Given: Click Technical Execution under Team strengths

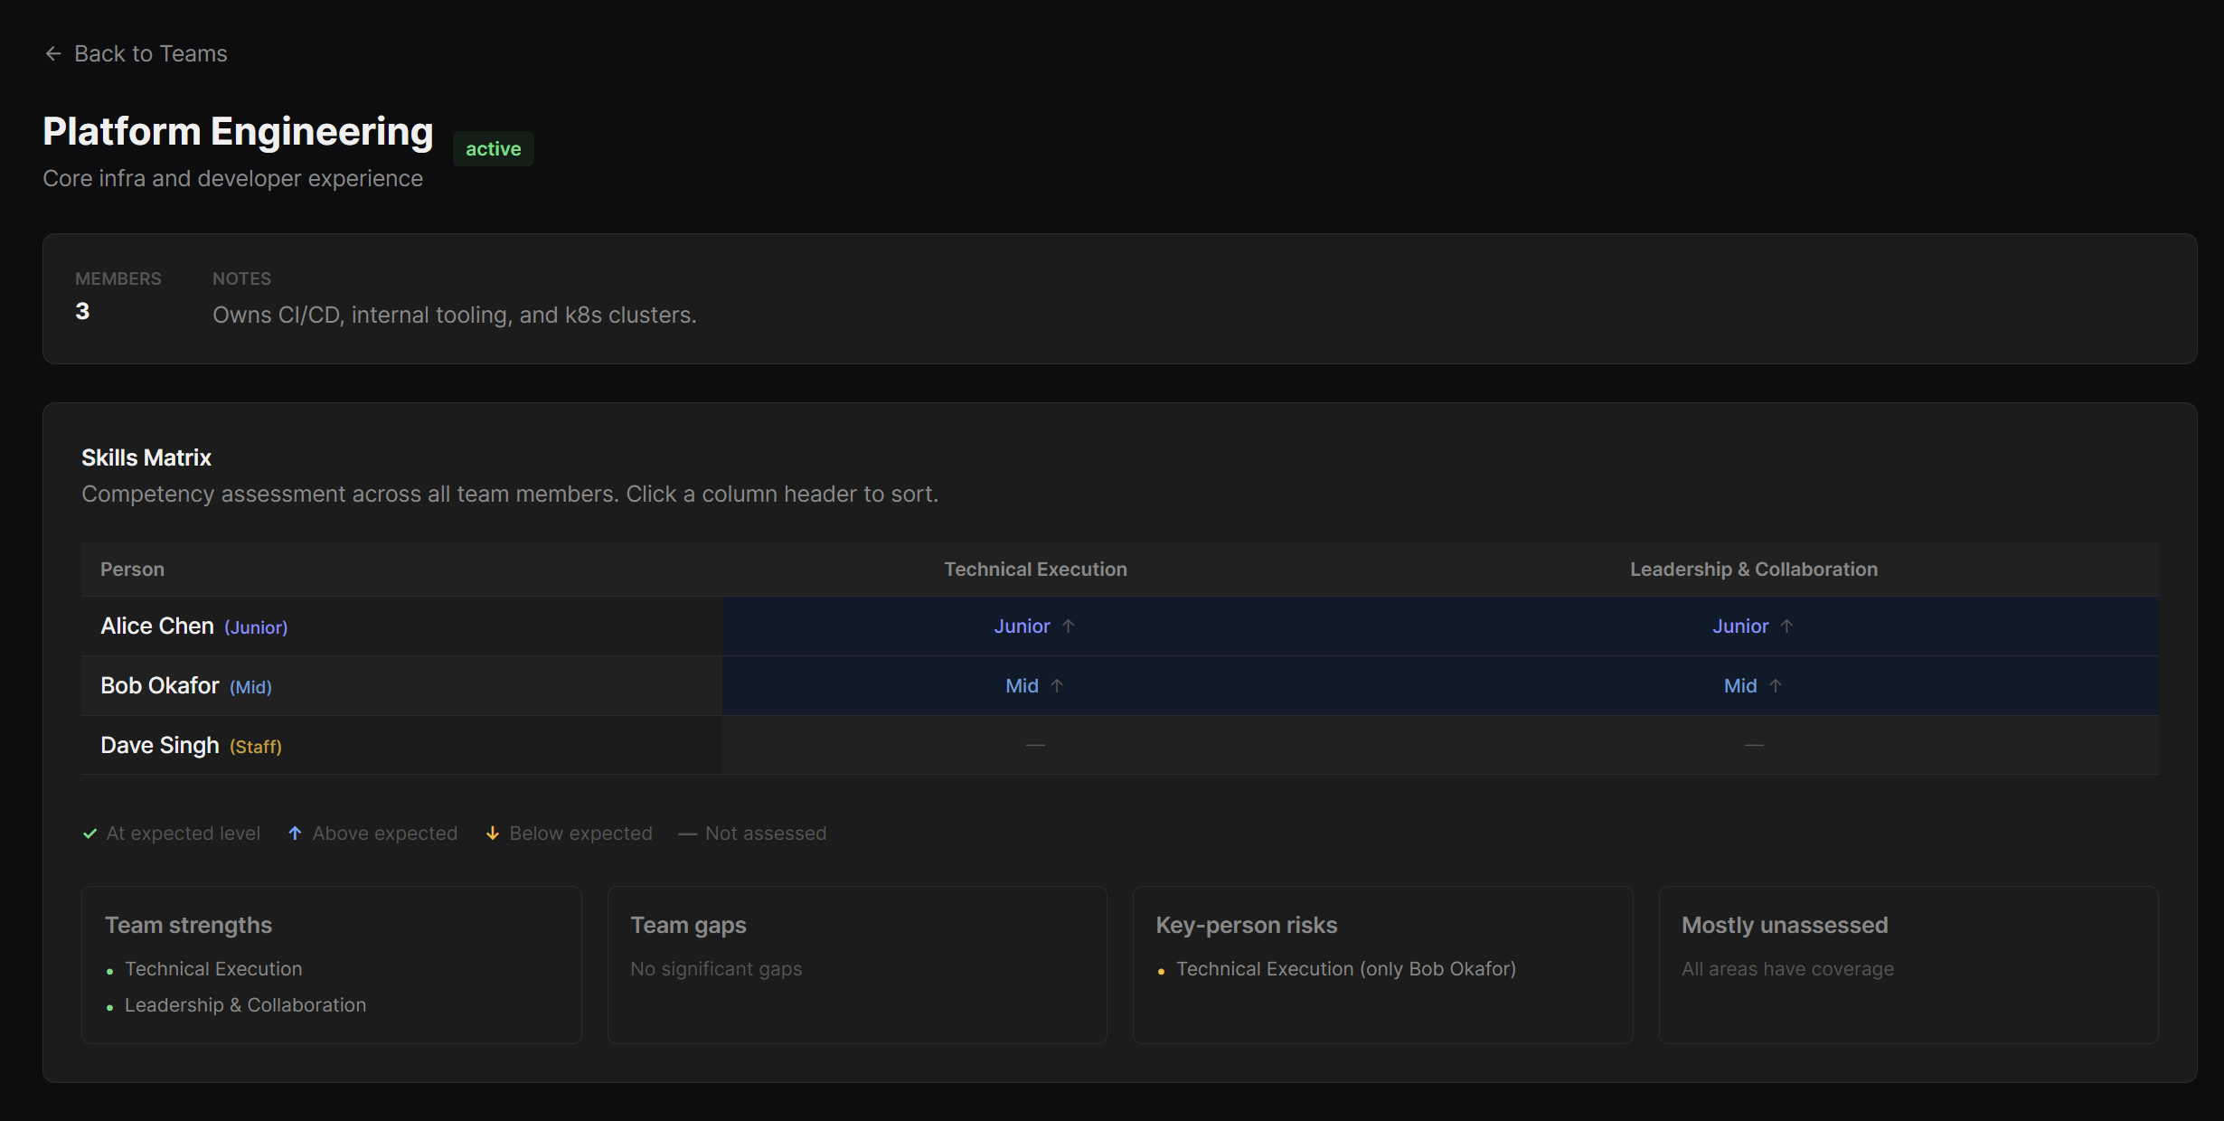Looking at the screenshot, I should coord(213,969).
